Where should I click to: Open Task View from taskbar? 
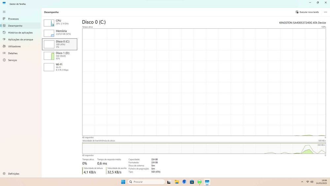pos(169,182)
